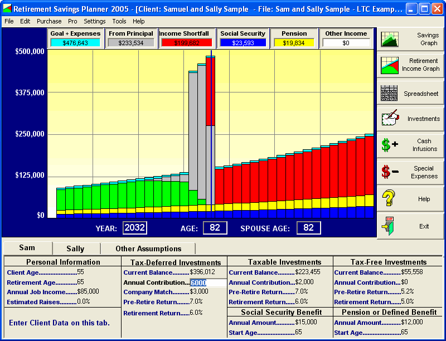
Task: Select Pension Annual Amount $12,000
Action: tap(412, 322)
